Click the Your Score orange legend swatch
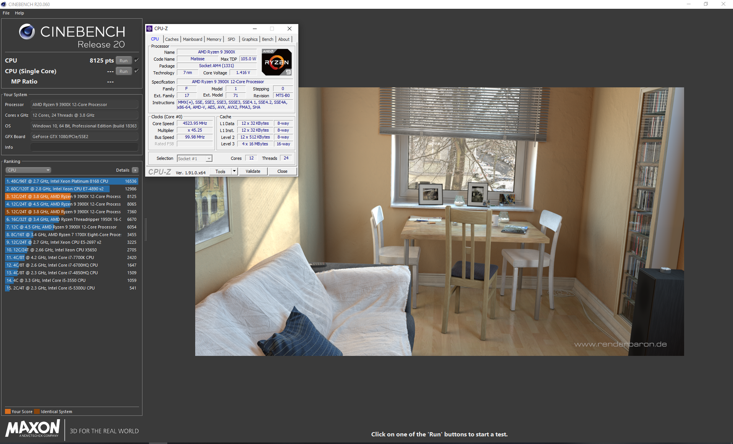Viewport: 733px width, 444px height. click(x=8, y=412)
